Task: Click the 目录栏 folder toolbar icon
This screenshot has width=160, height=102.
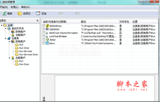Action: click(x=20, y=13)
